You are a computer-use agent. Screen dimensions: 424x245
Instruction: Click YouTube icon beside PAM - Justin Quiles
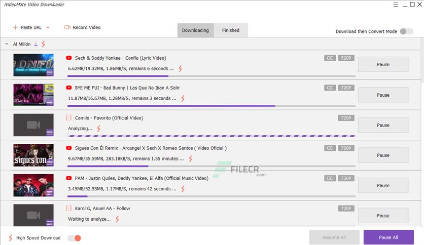[68, 178]
